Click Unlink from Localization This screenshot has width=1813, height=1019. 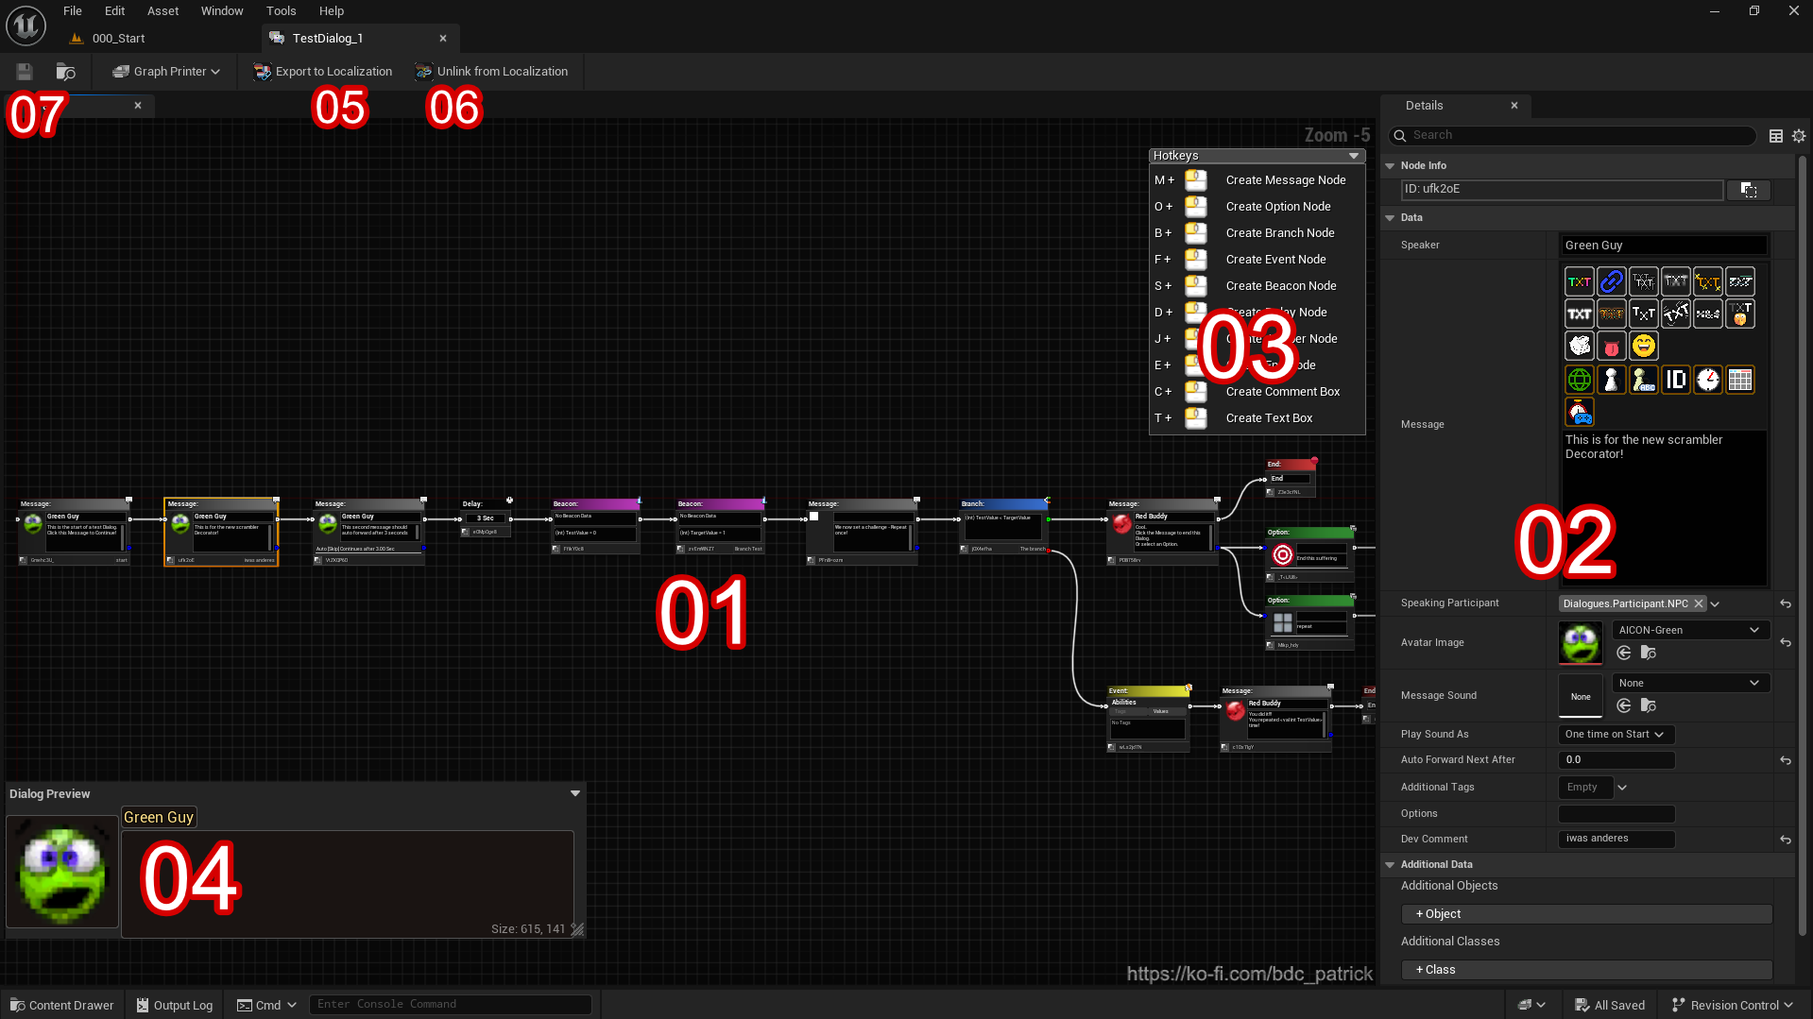490,72
